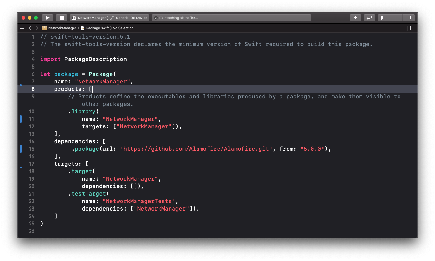Open the No Selection symbol jump bar
The width and height of the screenshot is (435, 261).
click(123, 28)
